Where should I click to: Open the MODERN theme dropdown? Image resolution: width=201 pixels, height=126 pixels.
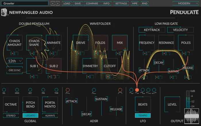click(x=185, y=3)
